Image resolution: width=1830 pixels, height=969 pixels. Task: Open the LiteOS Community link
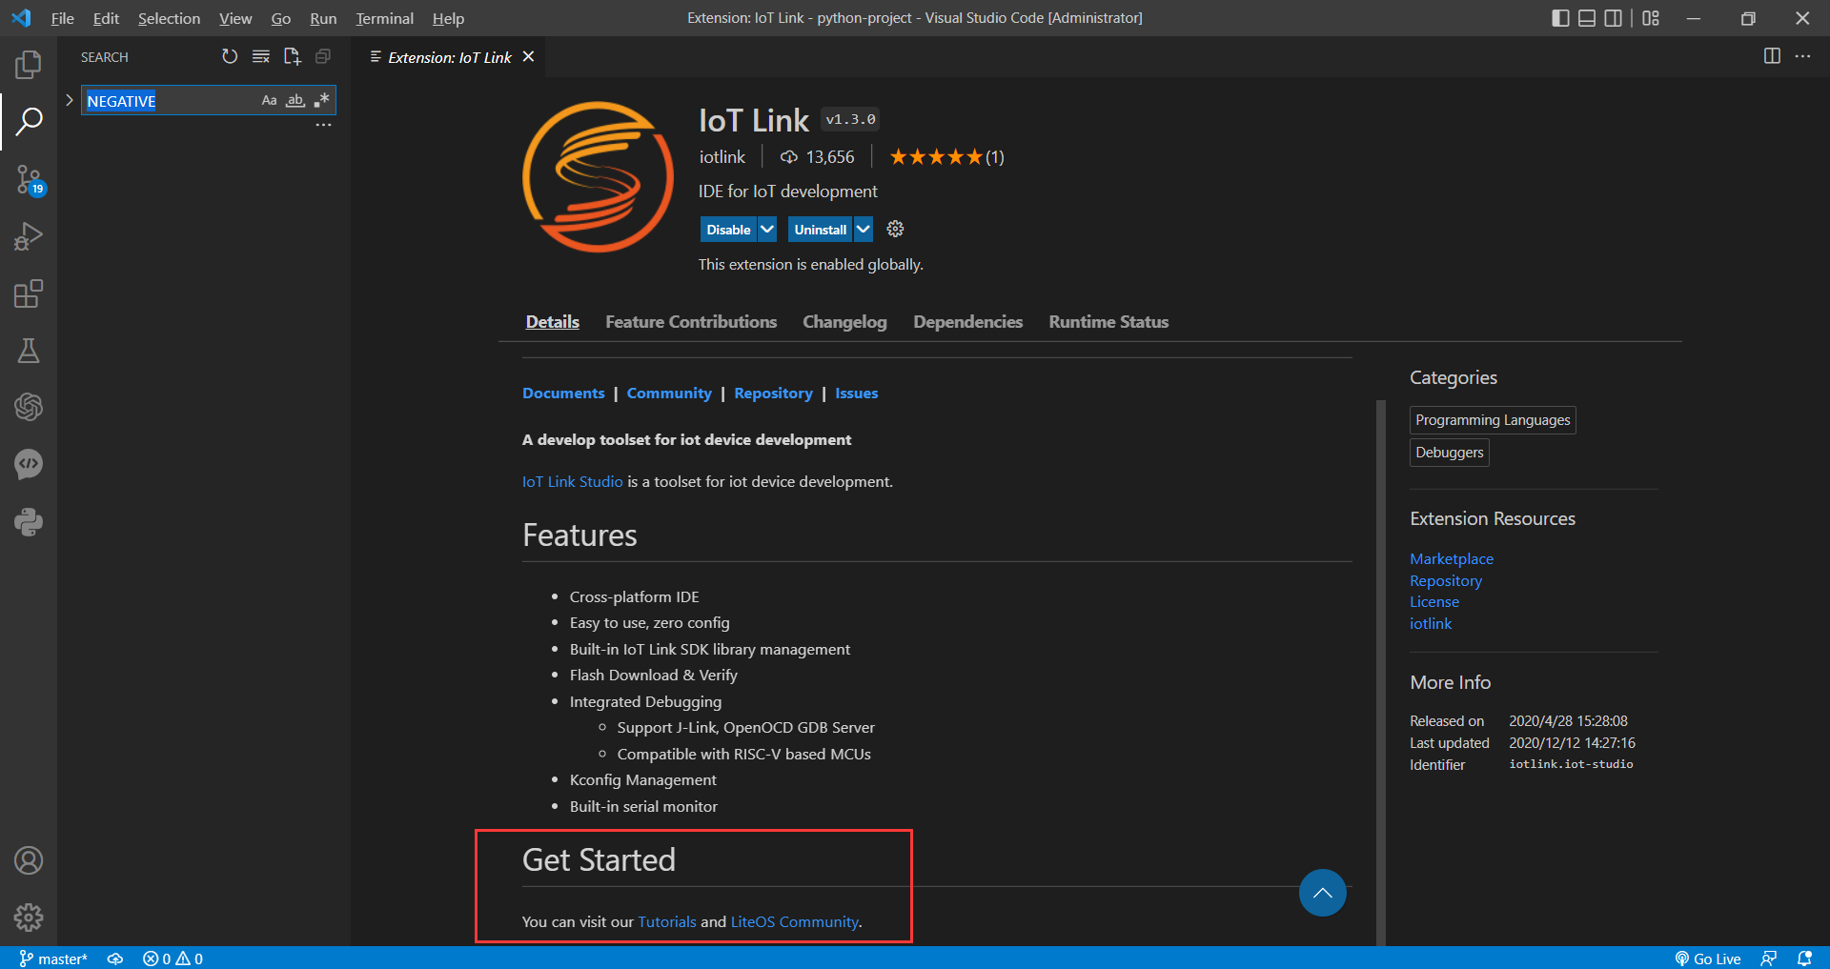[794, 921]
